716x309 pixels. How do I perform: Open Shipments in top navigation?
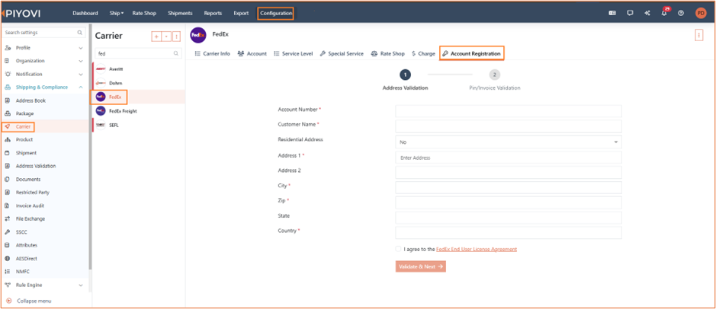(x=180, y=13)
